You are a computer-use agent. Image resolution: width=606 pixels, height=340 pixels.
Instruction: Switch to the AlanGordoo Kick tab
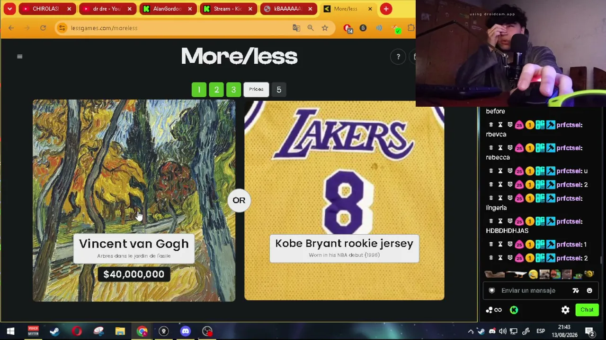point(167,8)
